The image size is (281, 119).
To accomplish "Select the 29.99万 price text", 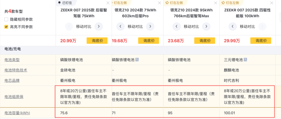I will pyautogui.click(x=232, y=41).
